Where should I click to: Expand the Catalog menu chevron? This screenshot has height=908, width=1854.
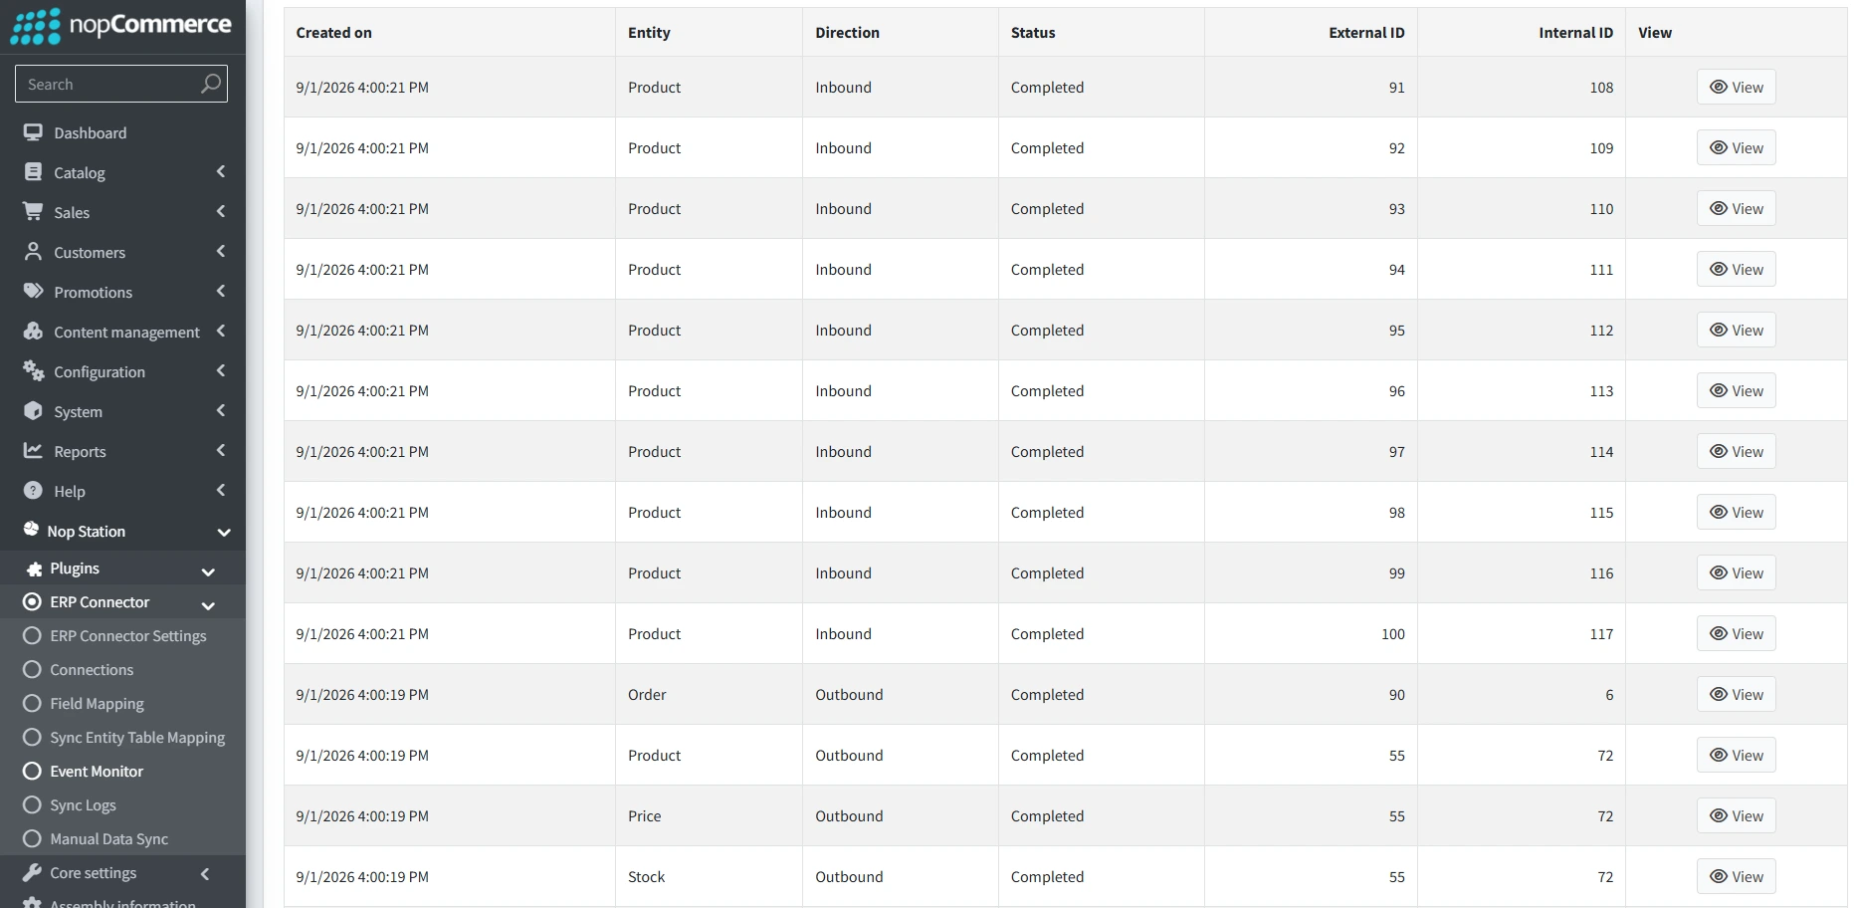(x=221, y=171)
